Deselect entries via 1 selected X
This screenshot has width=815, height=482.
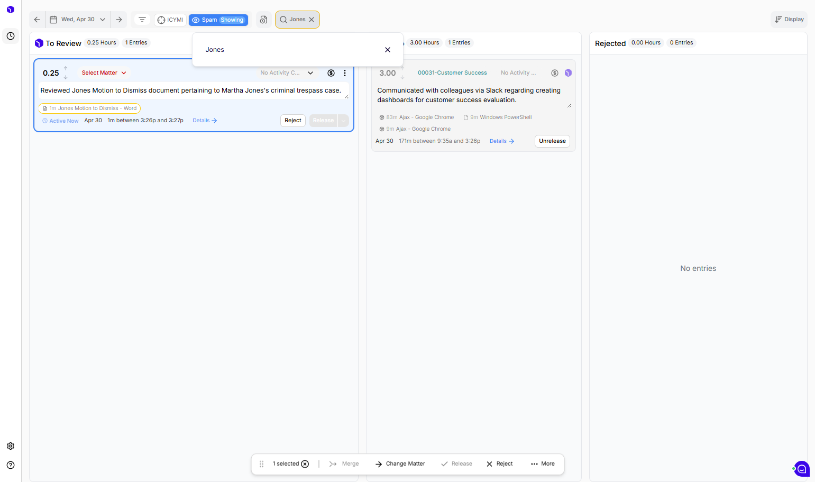(x=305, y=464)
